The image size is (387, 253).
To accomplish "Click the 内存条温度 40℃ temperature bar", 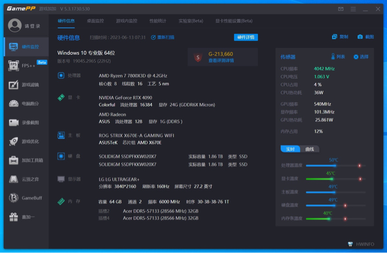I will tap(335, 219).
